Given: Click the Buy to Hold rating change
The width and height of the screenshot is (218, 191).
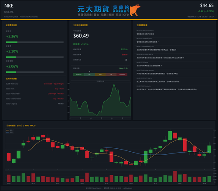Looking at the screenshot, I should tap(59, 89).
